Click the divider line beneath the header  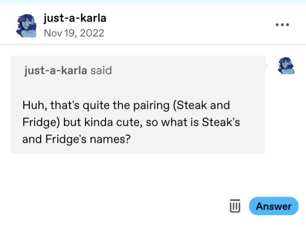[x=153, y=45]
